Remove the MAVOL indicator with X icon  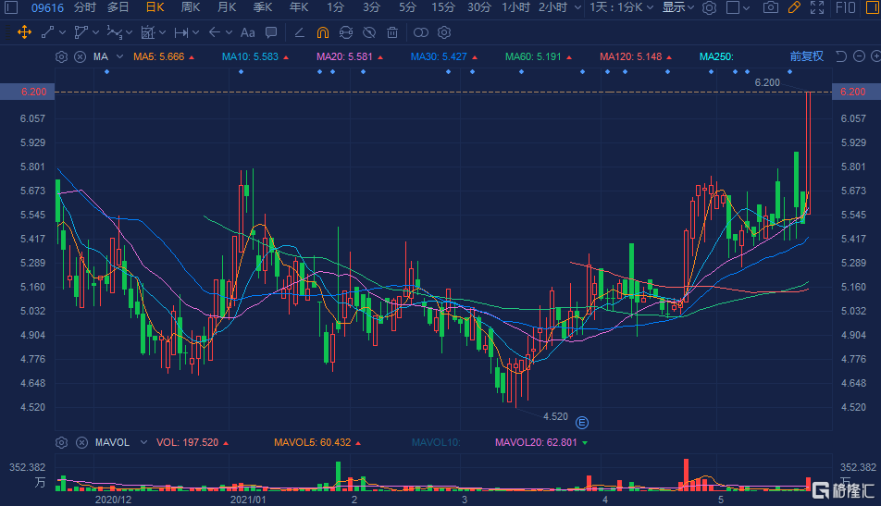pos(80,442)
